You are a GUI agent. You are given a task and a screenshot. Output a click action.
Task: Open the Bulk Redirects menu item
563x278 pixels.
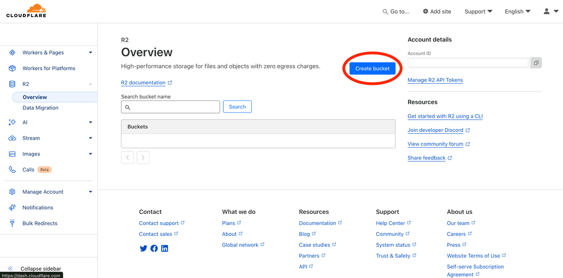[x=40, y=223]
